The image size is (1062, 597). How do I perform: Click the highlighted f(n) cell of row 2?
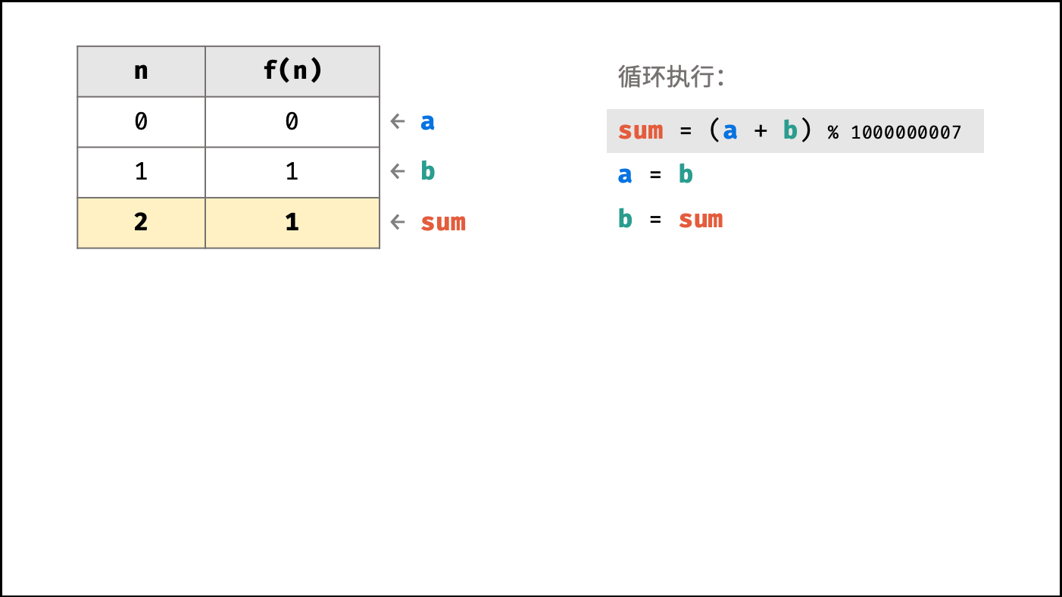(292, 223)
